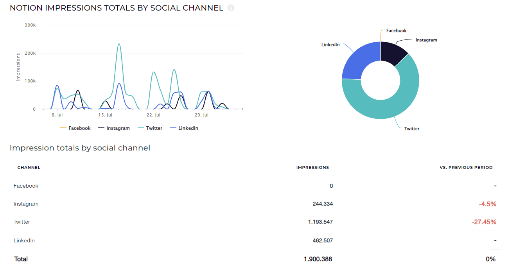
Task: Click the Instagram label beside the donut chart
Action: coord(426,40)
